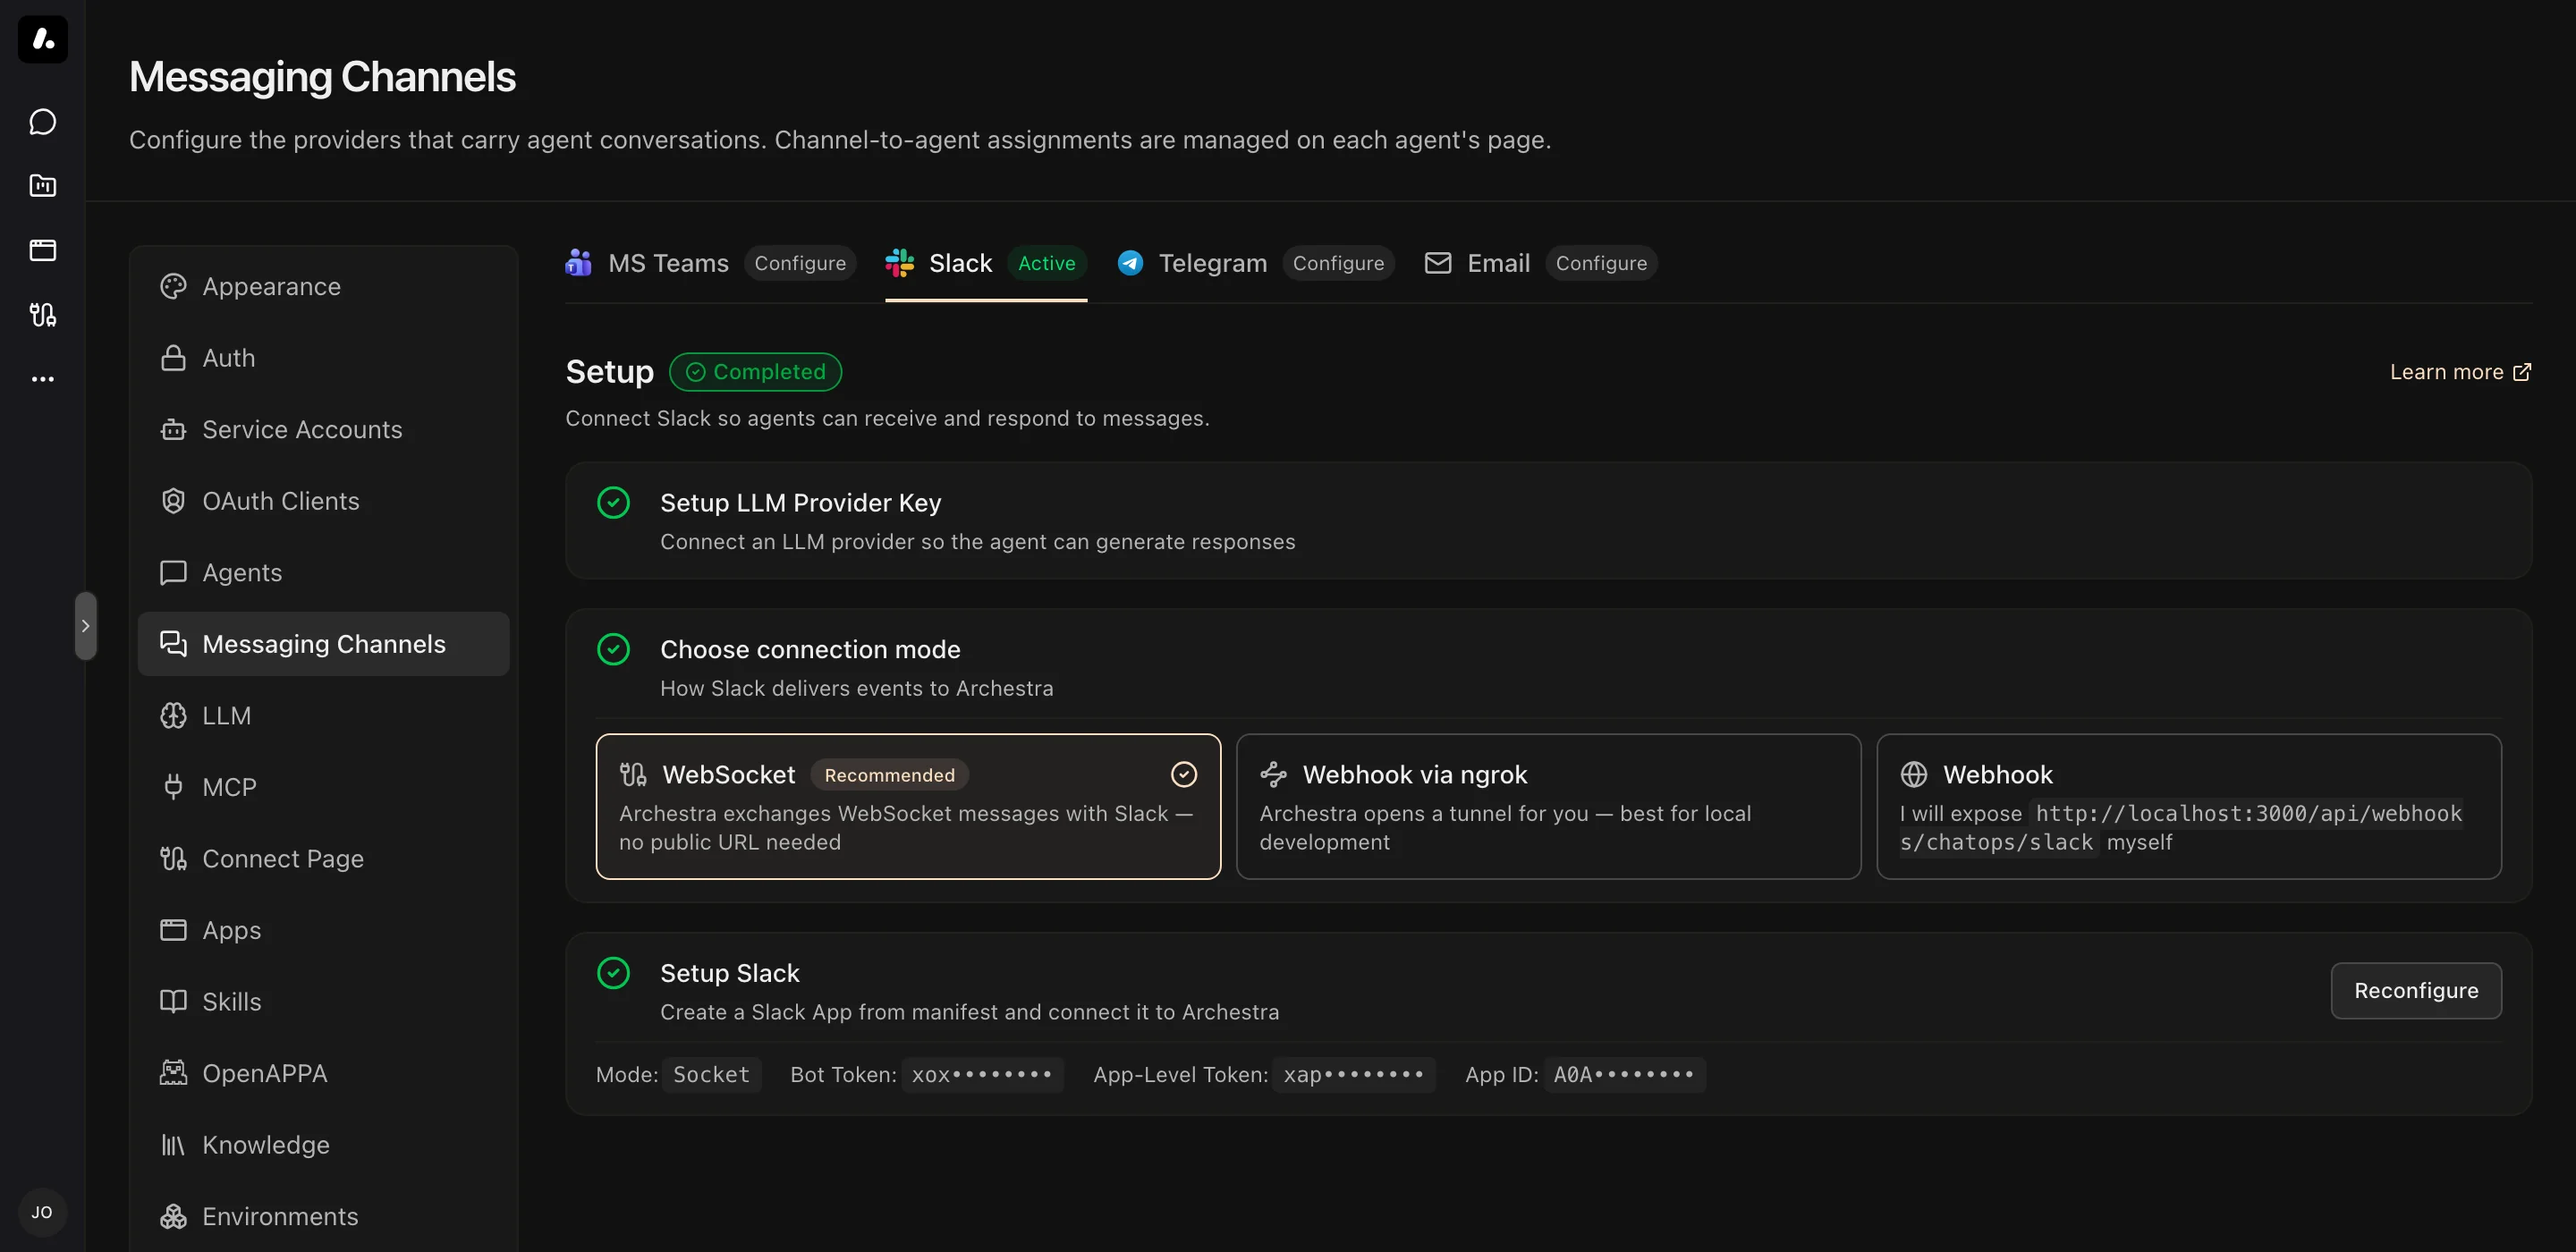Click the masked App-Level Token value
Screen dimensions: 2576x1252
(x=1354, y=1075)
